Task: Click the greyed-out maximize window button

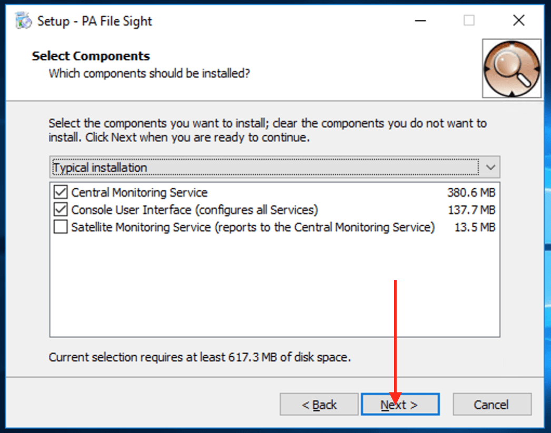Action: tap(469, 21)
